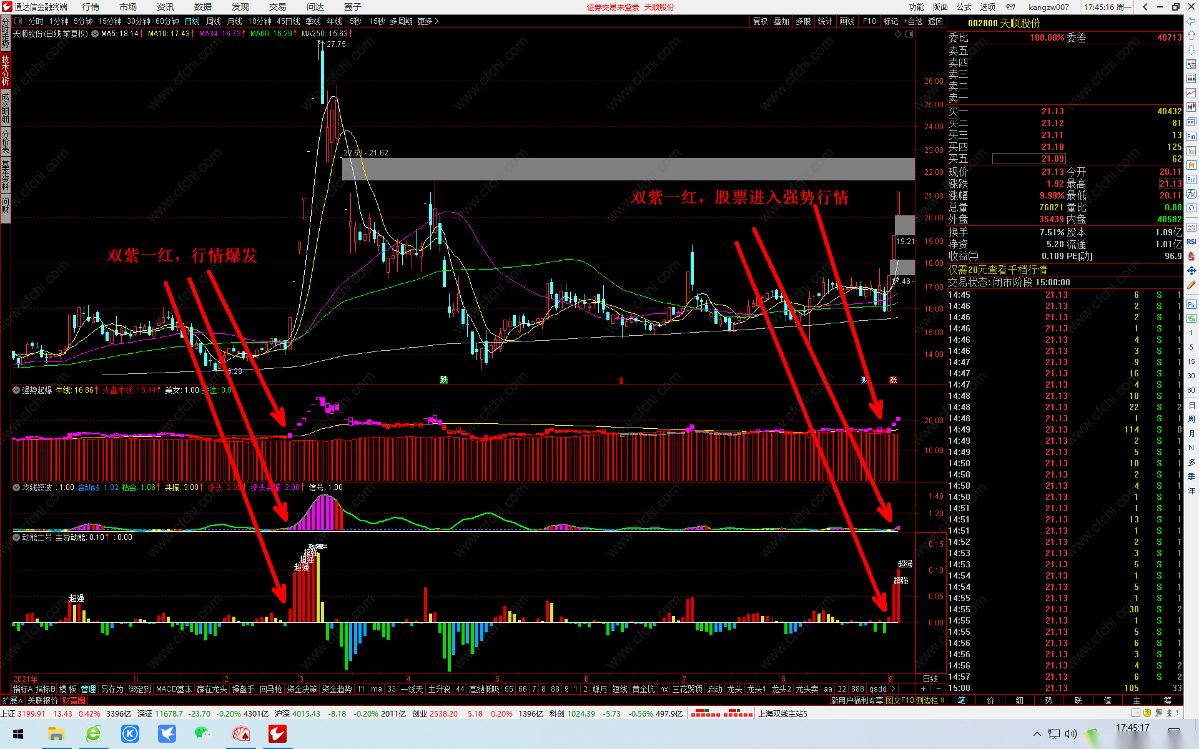Click the RSI icon in right sidebar
The image size is (1199, 749).
click(1191, 242)
